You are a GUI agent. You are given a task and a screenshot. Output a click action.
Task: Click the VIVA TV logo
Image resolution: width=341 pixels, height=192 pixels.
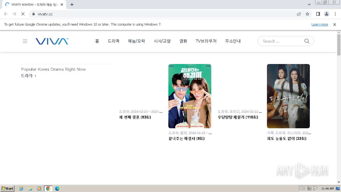[x=52, y=41]
